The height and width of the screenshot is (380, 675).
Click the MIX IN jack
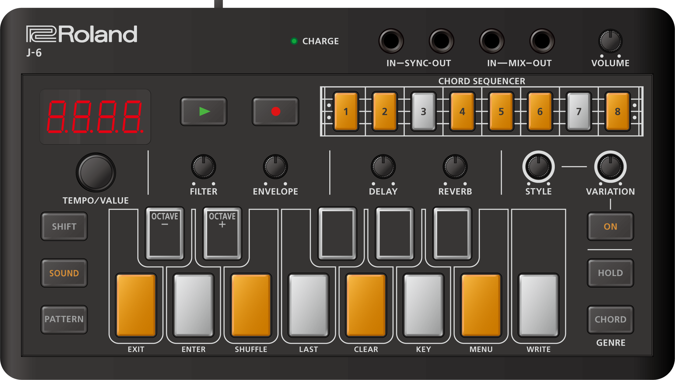(x=492, y=41)
